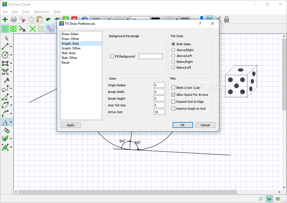Select the triangle polygon tool
The width and height of the screenshot is (287, 203).
[5, 97]
